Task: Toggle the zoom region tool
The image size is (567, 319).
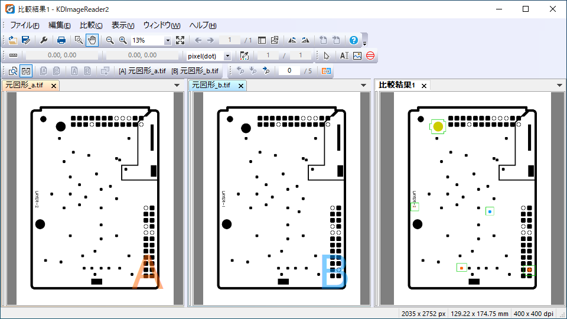Action: [x=79, y=40]
